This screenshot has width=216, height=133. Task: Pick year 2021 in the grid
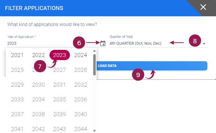[x=17, y=55]
